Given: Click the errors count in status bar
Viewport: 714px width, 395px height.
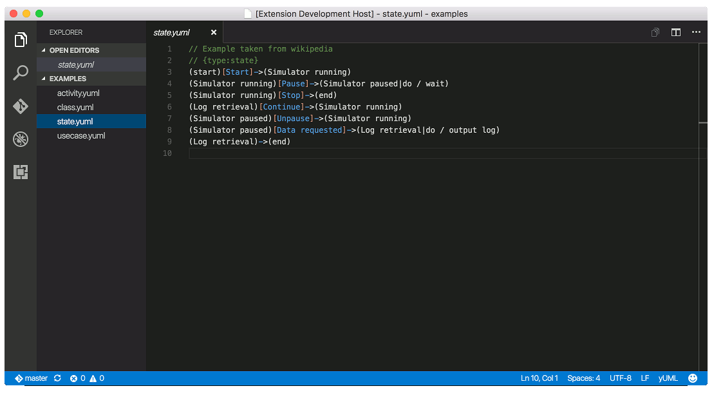Looking at the screenshot, I should [77, 378].
